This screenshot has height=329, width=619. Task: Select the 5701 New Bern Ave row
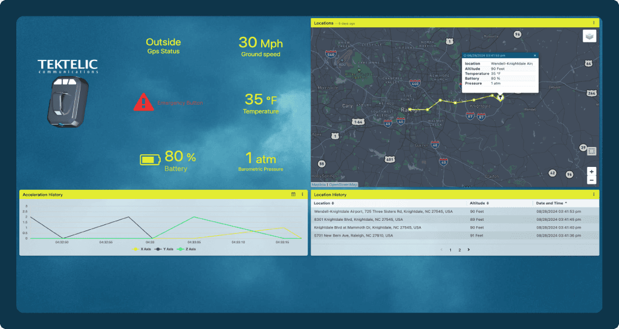(x=455, y=235)
